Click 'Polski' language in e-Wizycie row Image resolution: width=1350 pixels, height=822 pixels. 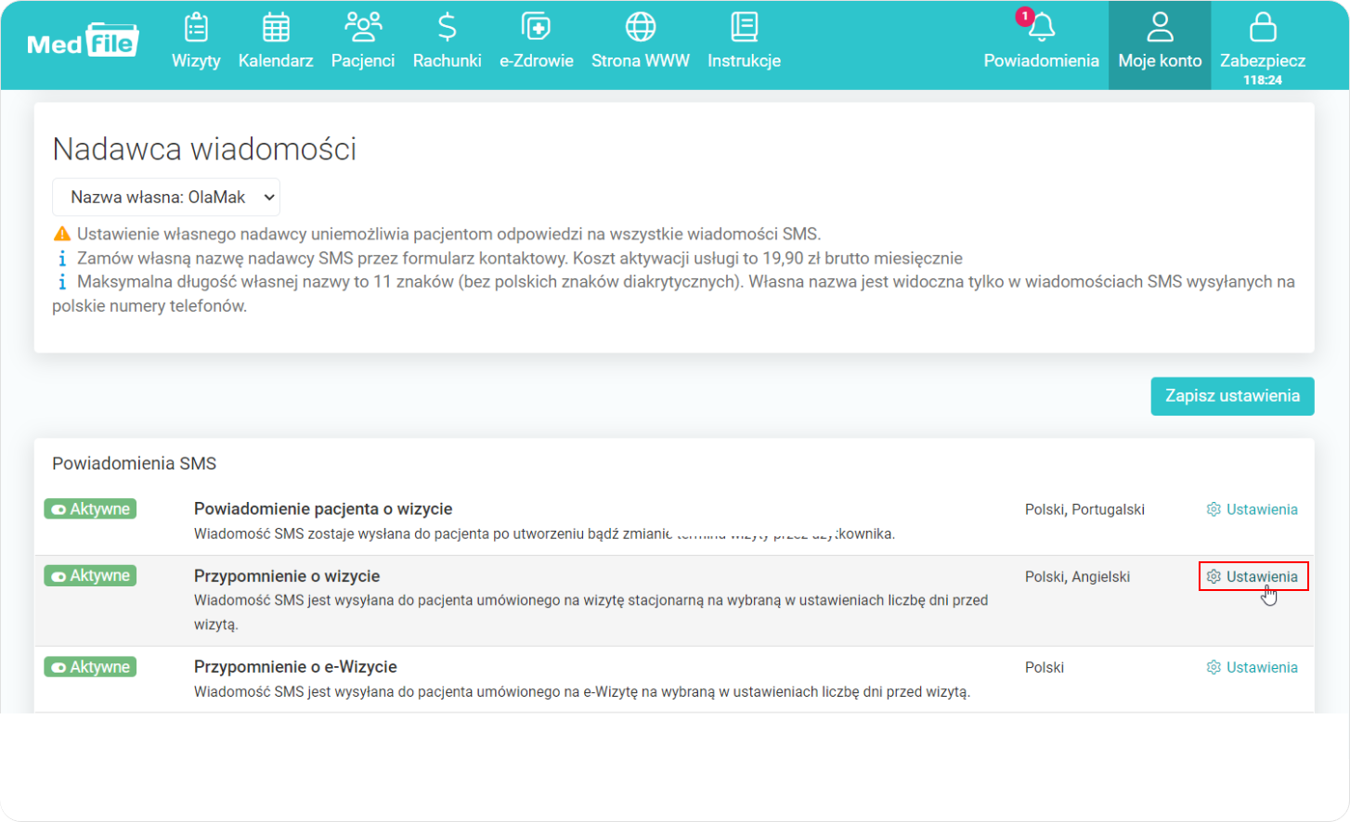point(1045,667)
